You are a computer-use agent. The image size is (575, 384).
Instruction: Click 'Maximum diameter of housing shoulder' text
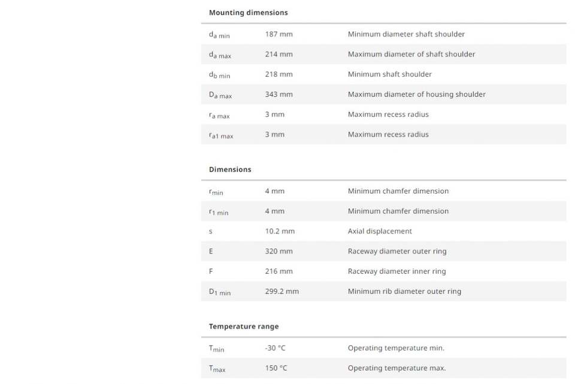pyautogui.click(x=416, y=95)
